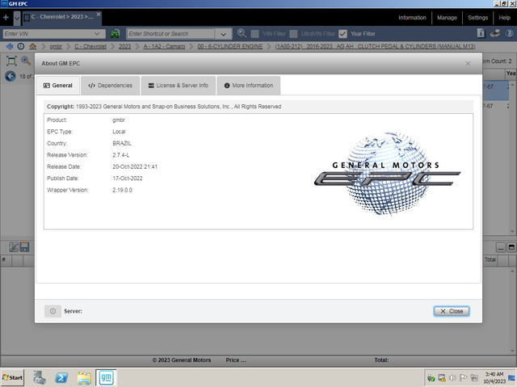Click the Country value BRAZIL
Viewport: 517px width, 387px height.
coord(122,143)
